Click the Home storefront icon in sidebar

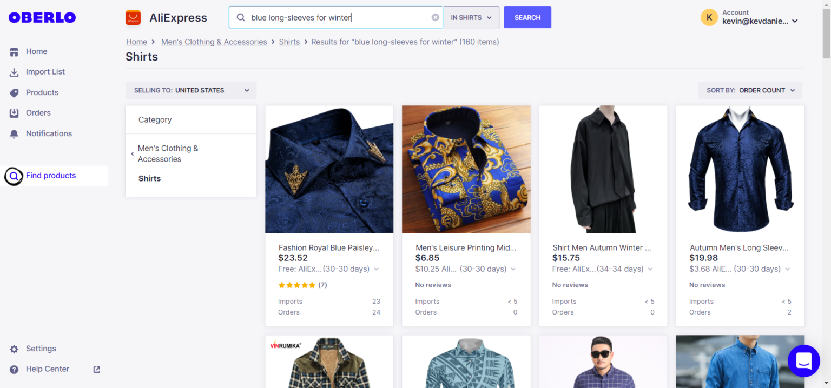[x=14, y=52]
